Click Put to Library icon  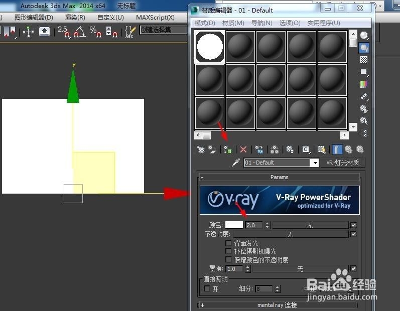tap(290, 149)
